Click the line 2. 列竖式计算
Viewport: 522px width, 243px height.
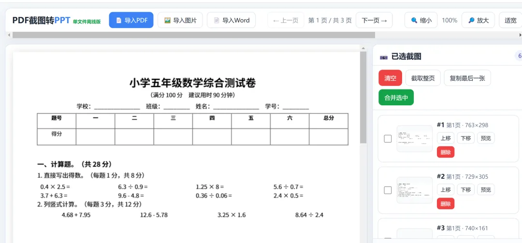tap(89, 204)
